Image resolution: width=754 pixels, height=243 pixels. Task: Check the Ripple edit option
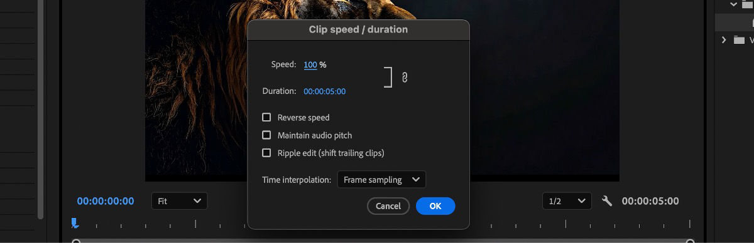coord(266,152)
